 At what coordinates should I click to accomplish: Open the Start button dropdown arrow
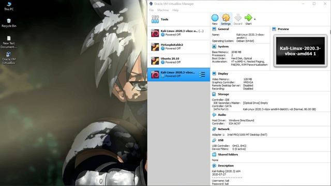point(255,19)
